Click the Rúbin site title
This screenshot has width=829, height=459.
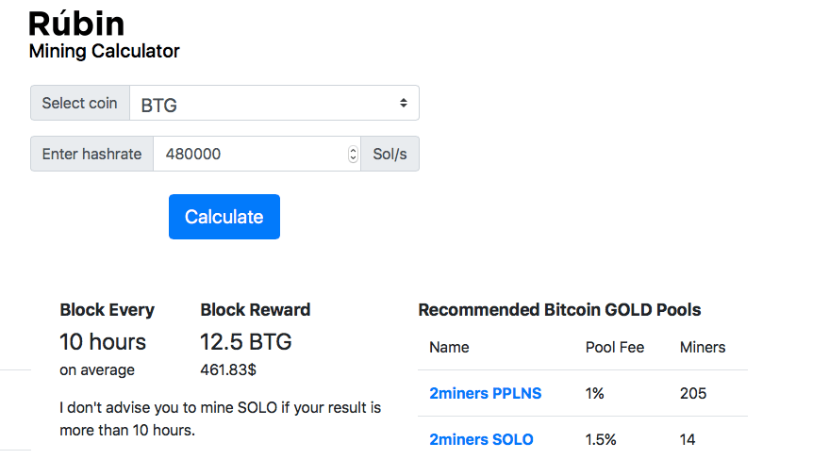point(76,24)
